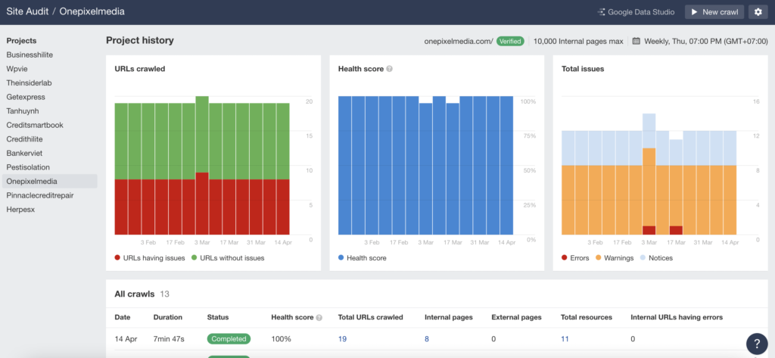Click 10,000 Internal pages max text
The image size is (775, 358).
coord(578,42)
